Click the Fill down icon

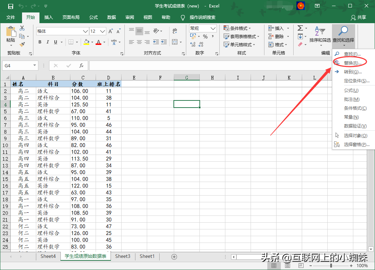click(x=300, y=37)
